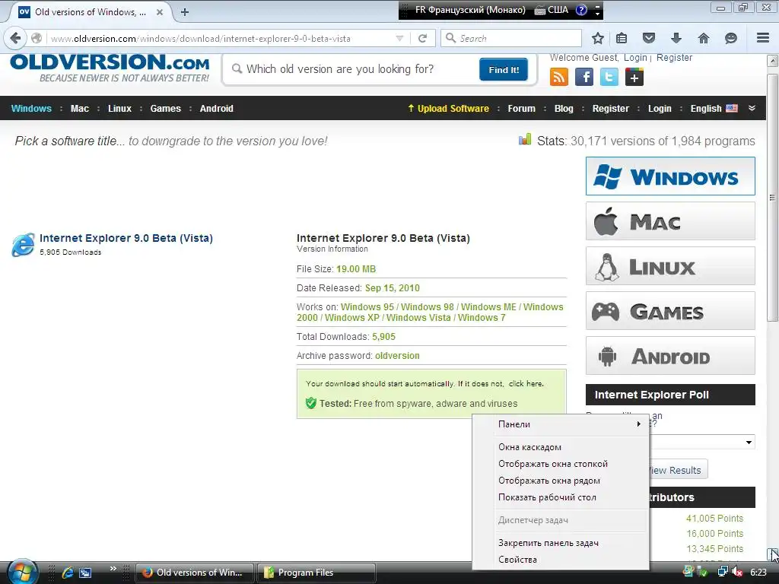Click the muted volume tray icon

point(736,572)
